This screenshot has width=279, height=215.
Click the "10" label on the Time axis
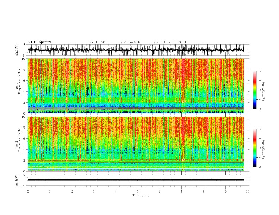point(248,191)
